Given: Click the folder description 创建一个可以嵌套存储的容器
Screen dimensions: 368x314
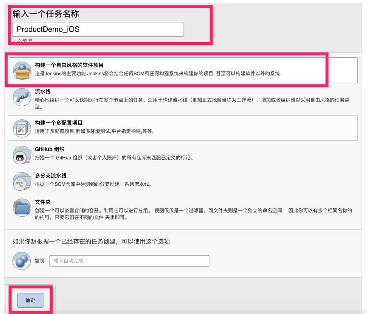Looking at the screenshot, I should click(194, 214).
